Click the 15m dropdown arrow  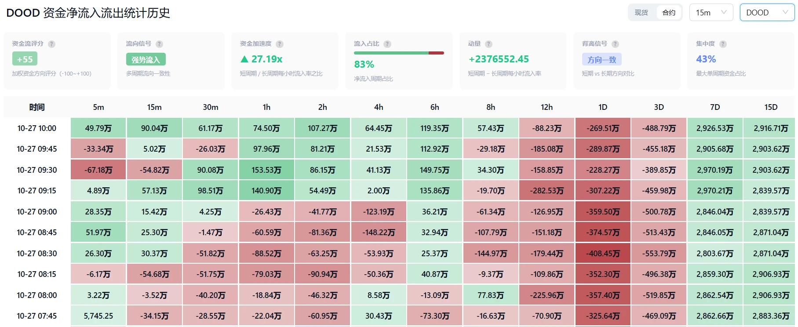(x=724, y=12)
